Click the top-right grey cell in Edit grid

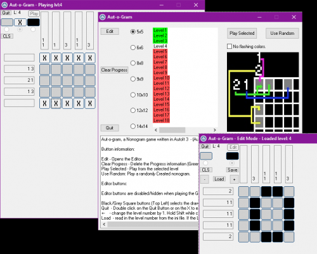(289, 191)
